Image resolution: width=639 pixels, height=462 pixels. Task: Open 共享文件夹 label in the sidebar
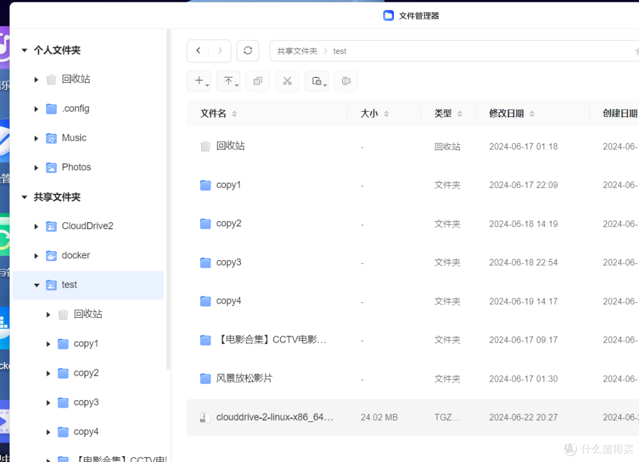pyautogui.click(x=57, y=197)
